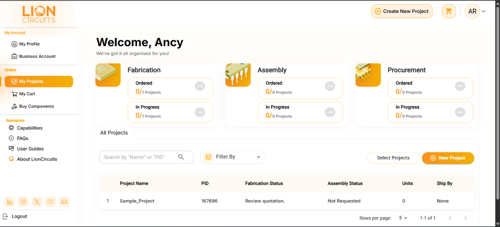
Task: Click Procurement Ordered arrow icon
Action: pos(460,86)
